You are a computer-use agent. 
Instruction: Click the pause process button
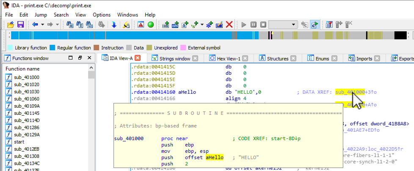(x=253, y=24)
